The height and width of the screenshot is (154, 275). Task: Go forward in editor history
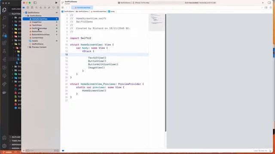point(69,8)
